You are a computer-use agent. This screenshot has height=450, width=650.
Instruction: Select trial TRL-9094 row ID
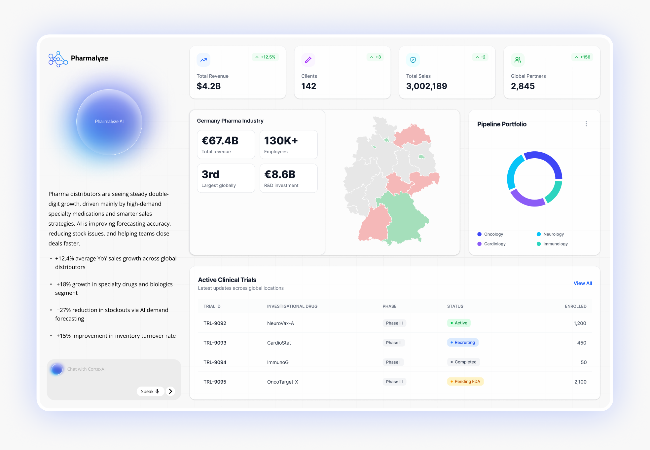[215, 362]
